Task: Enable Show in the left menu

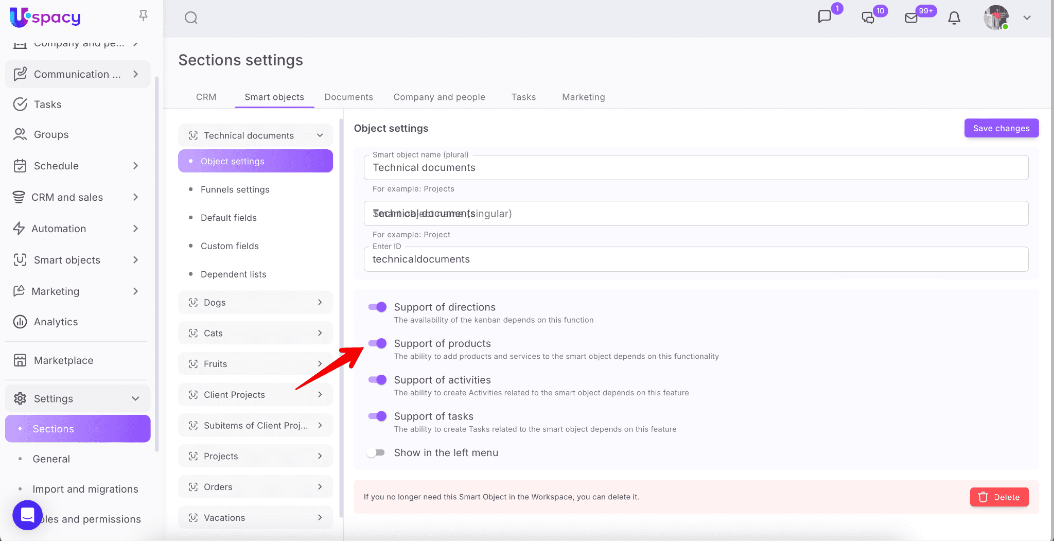Action: 376,452
